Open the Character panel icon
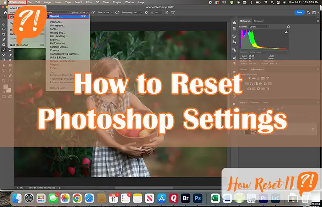Viewport: 322px width, 207px height. point(234,58)
